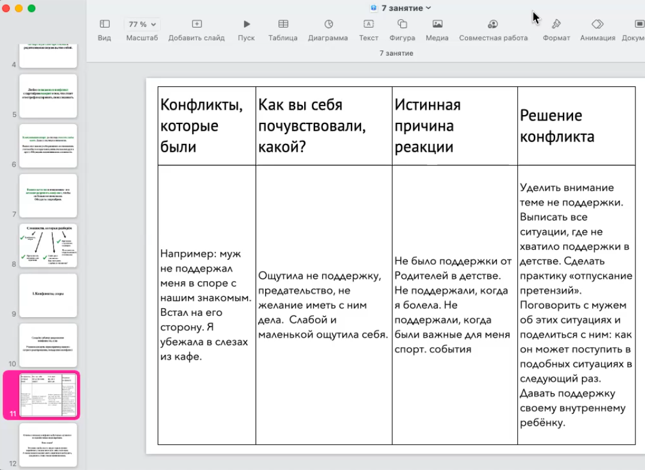Select slide 6 thumbnail in navigator
Image resolution: width=645 pixels, height=470 pixels.
click(x=48, y=146)
